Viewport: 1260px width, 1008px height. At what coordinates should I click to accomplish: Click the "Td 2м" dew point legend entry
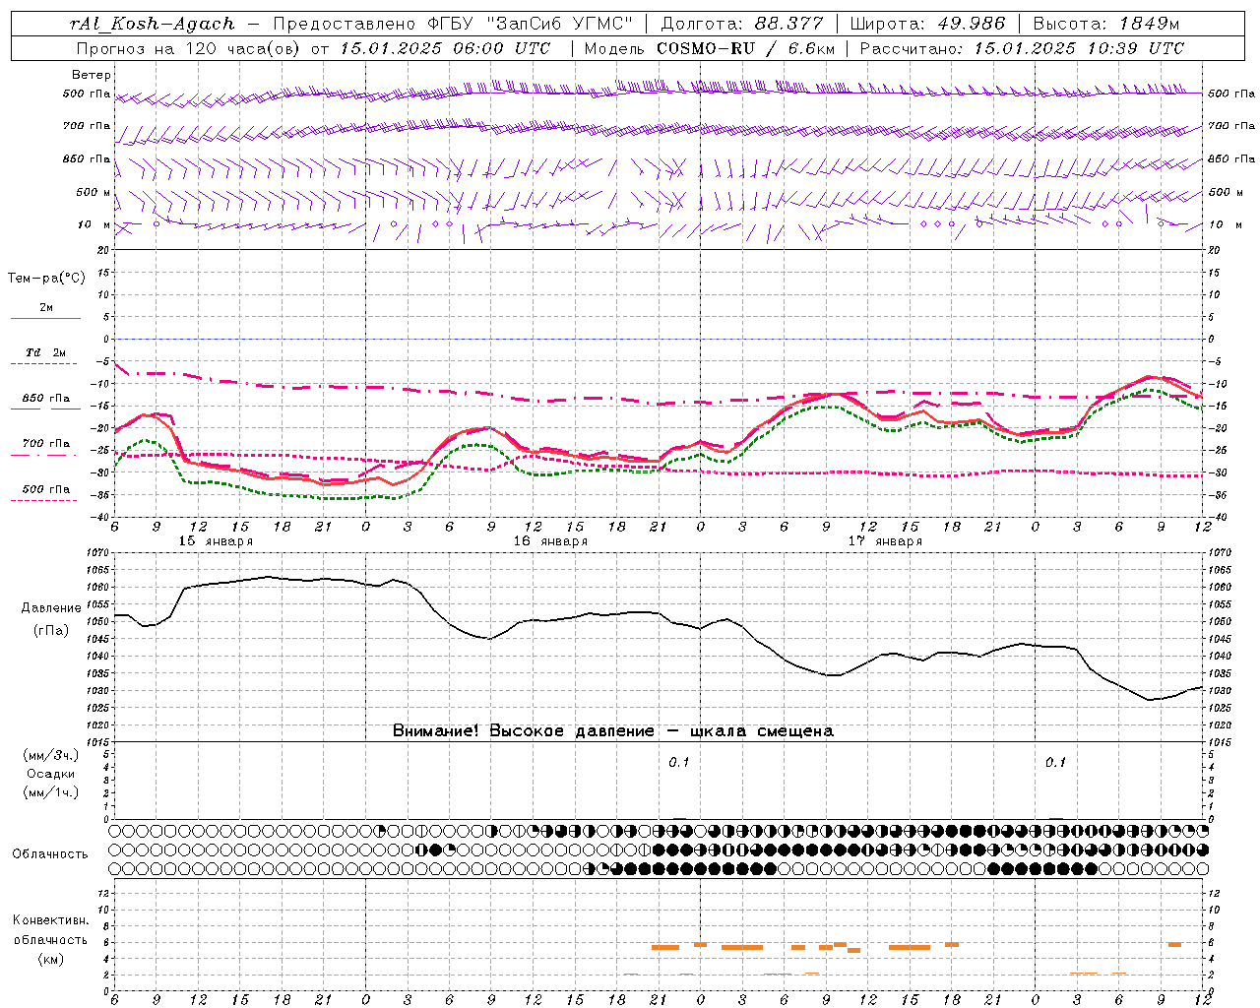point(46,352)
